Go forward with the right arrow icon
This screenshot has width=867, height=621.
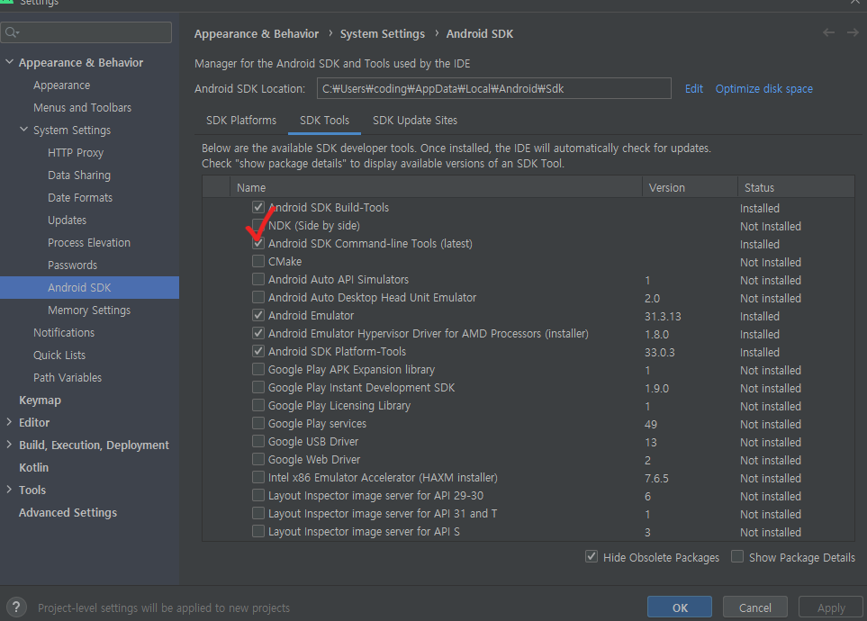pos(853,32)
